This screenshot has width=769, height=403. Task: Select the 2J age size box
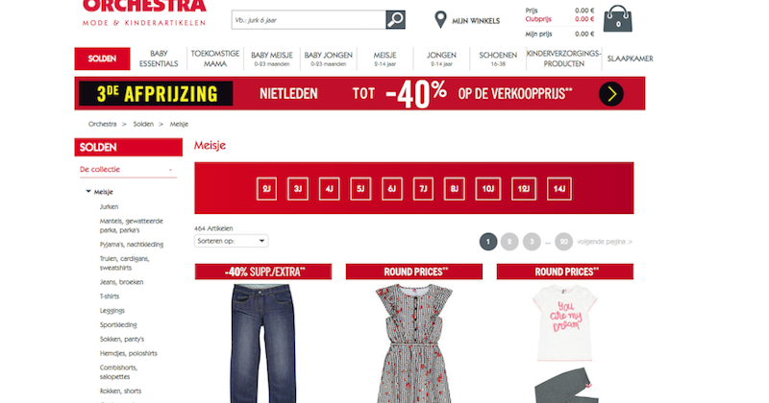point(266,189)
